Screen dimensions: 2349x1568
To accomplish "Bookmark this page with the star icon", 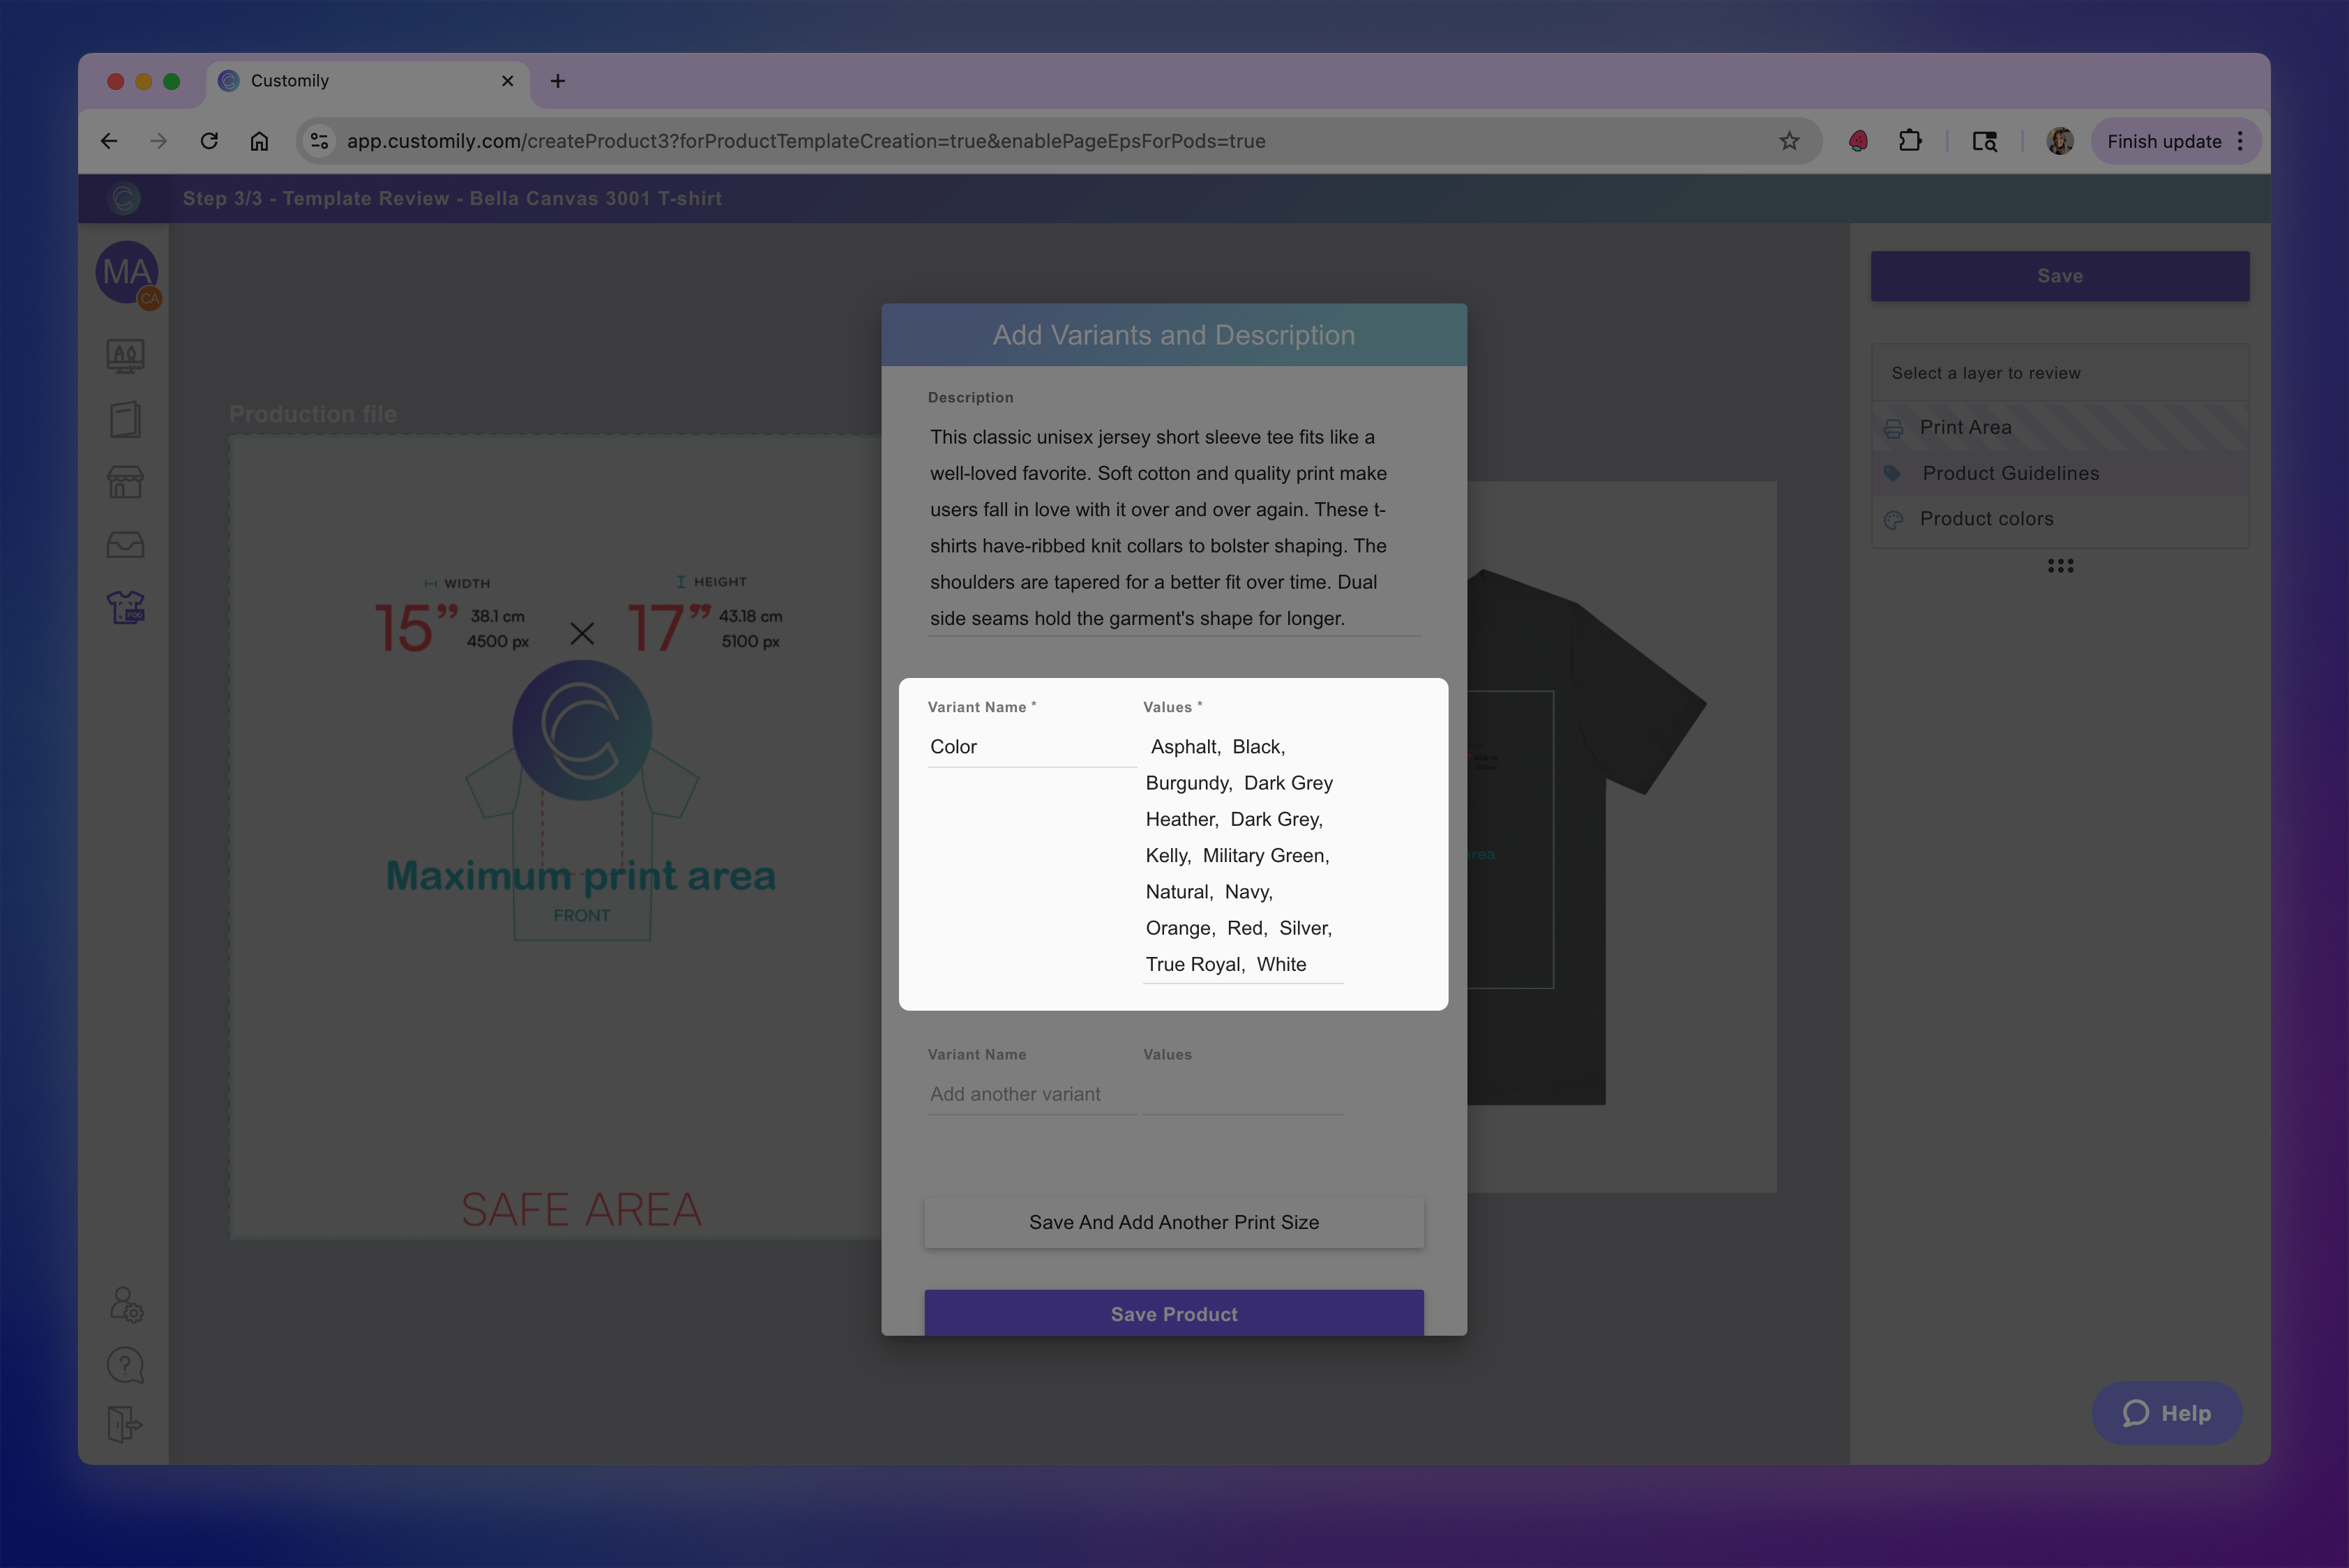I will 1789,141.
